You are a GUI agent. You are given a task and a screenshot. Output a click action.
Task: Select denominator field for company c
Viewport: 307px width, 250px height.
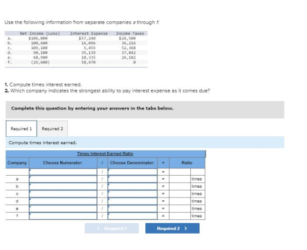point(133,194)
